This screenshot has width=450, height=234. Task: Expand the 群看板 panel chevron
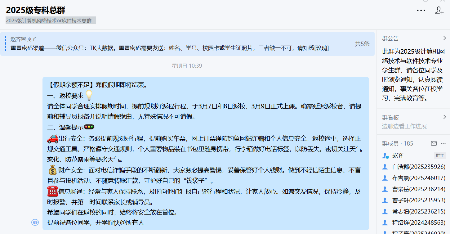[x=444, y=117]
